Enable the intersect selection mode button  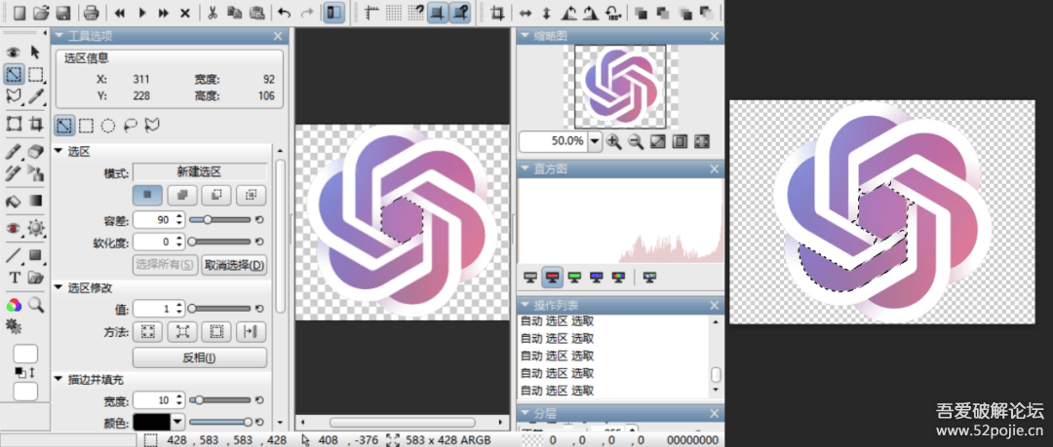click(x=252, y=196)
